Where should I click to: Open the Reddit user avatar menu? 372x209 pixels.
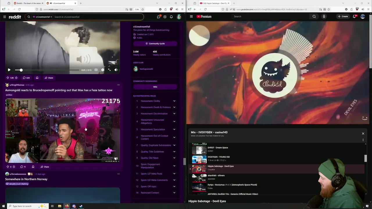pyautogui.click(x=179, y=17)
